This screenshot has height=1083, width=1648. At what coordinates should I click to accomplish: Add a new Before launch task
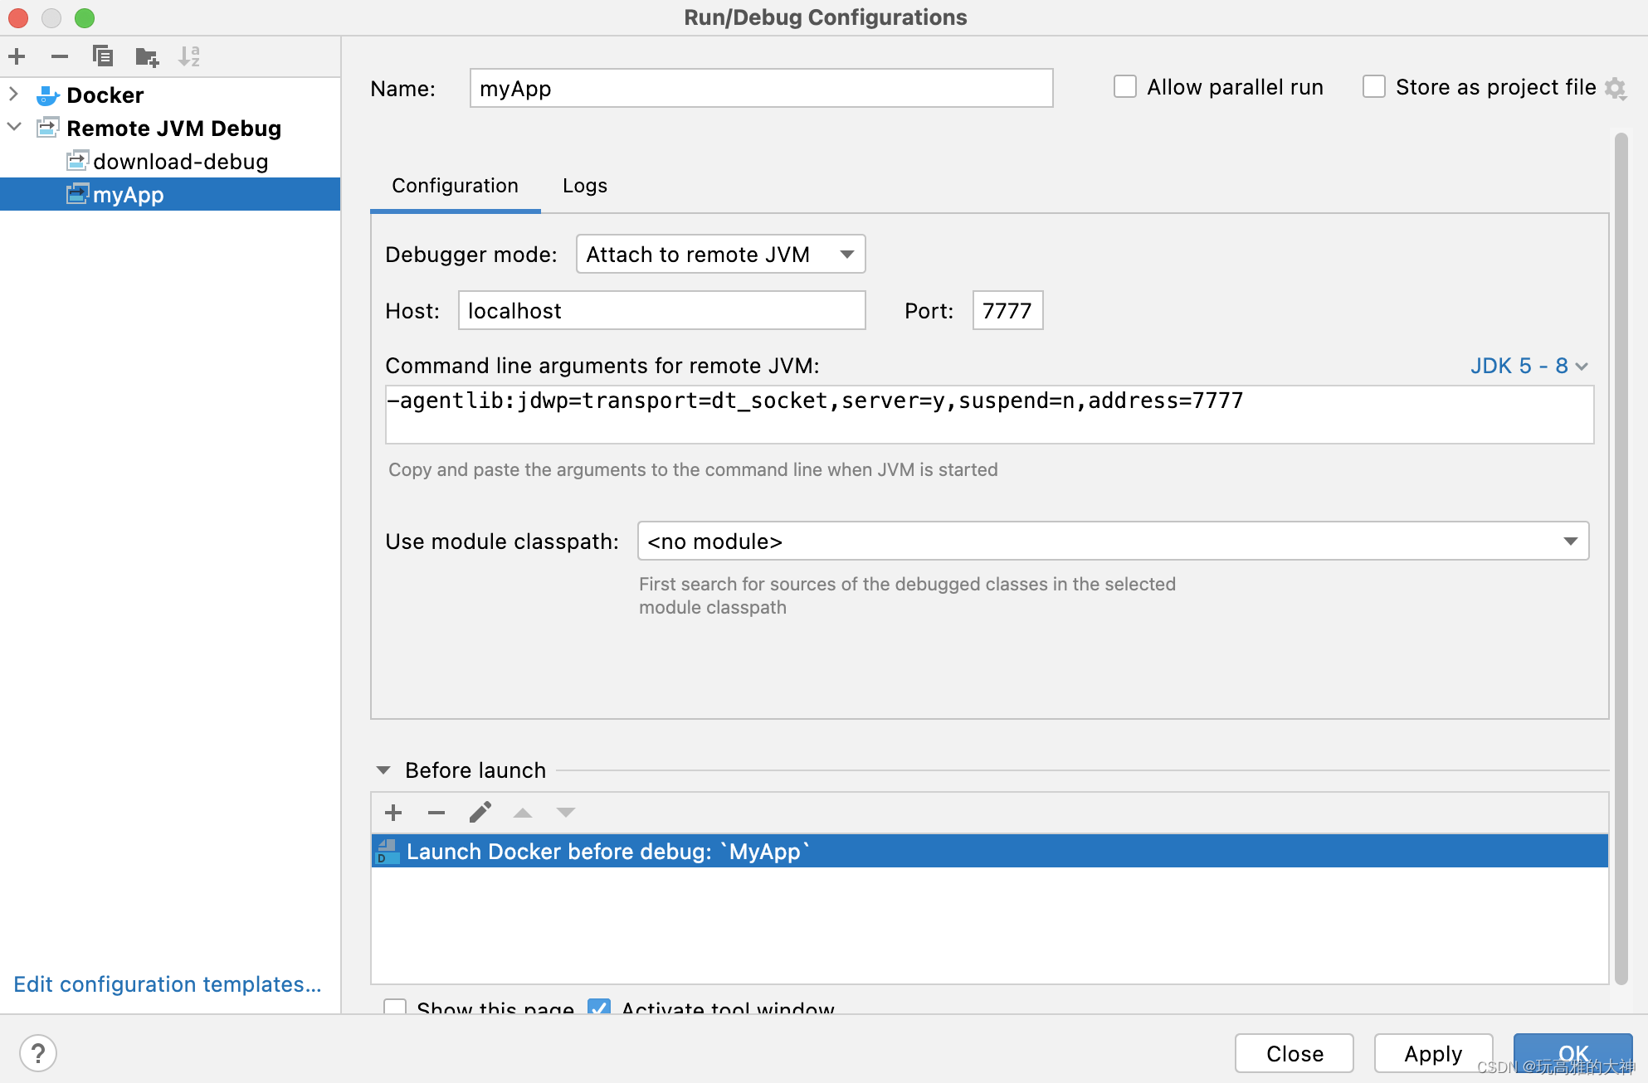(x=392, y=813)
